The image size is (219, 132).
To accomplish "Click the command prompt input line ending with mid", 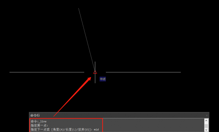I will 65,129.
